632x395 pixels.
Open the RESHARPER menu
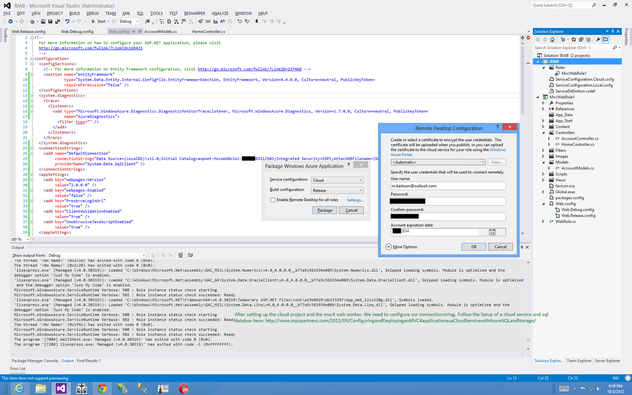[195, 13]
